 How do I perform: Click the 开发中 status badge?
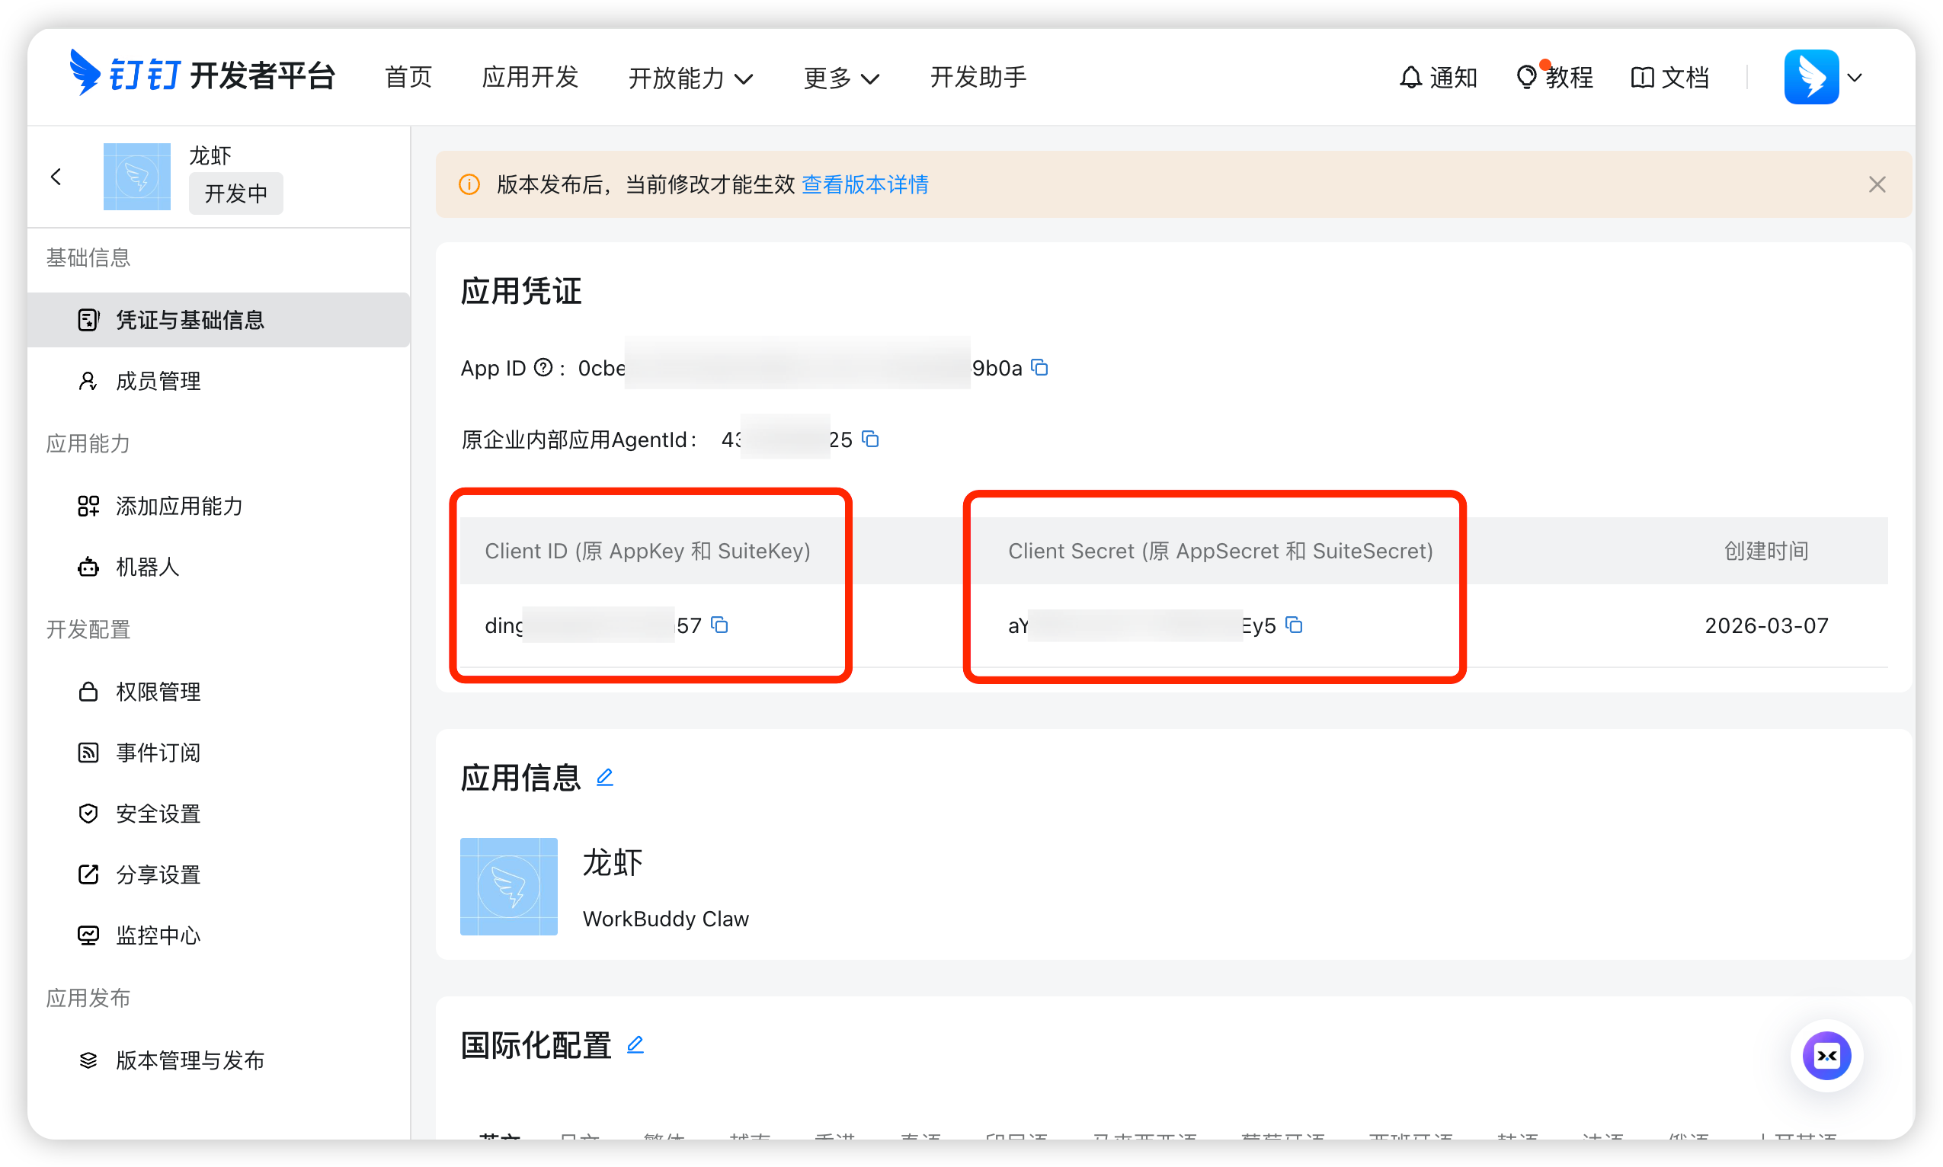pos(236,193)
